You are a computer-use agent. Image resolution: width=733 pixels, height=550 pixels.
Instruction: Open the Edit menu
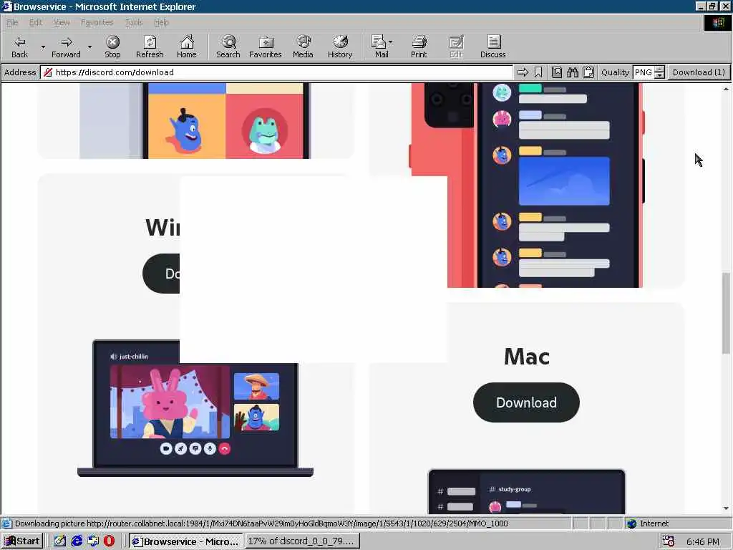point(36,22)
